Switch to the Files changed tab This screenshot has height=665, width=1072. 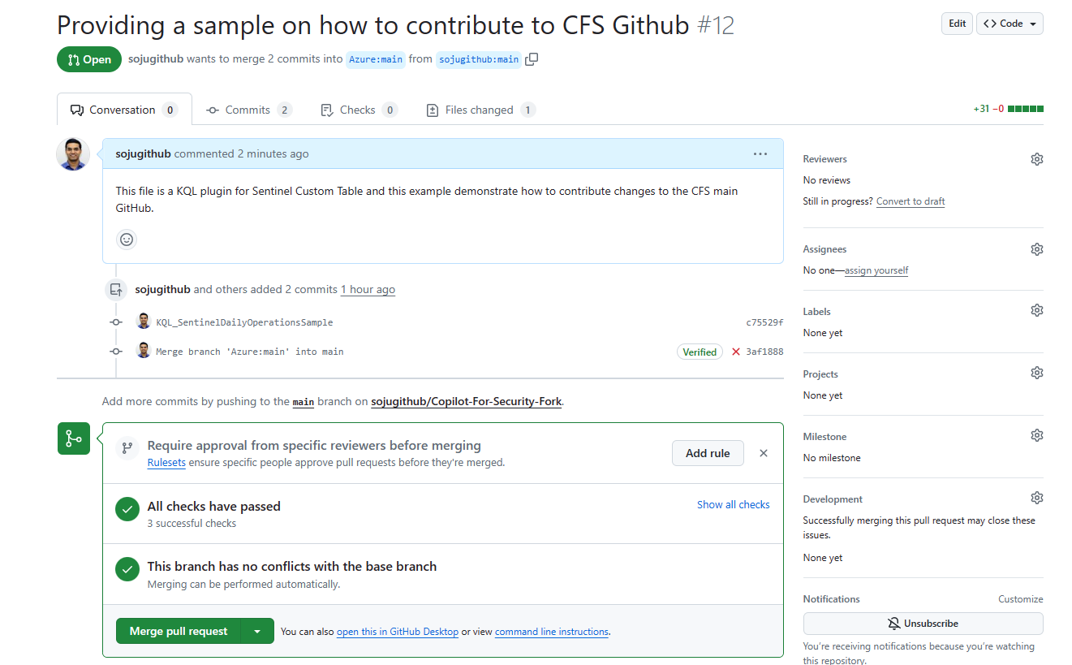click(479, 110)
